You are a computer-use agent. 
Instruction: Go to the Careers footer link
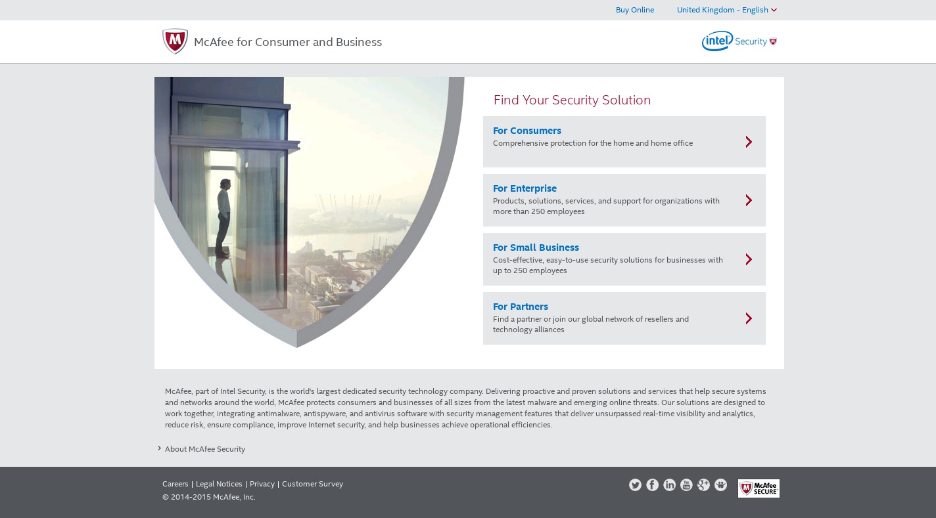(x=175, y=484)
